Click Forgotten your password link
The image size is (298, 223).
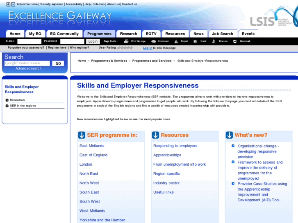pos(26,47)
